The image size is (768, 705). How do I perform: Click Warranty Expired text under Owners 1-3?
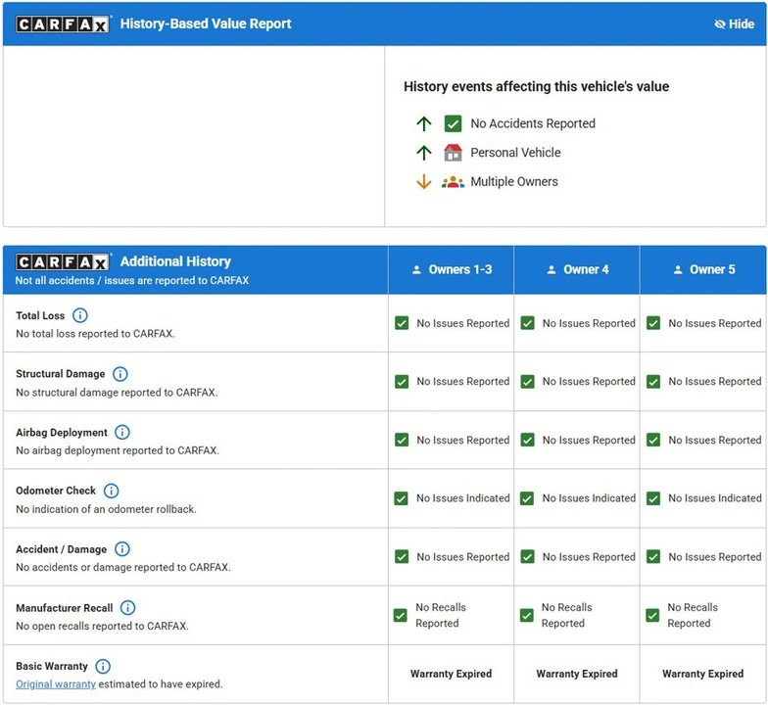(x=451, y=674)
